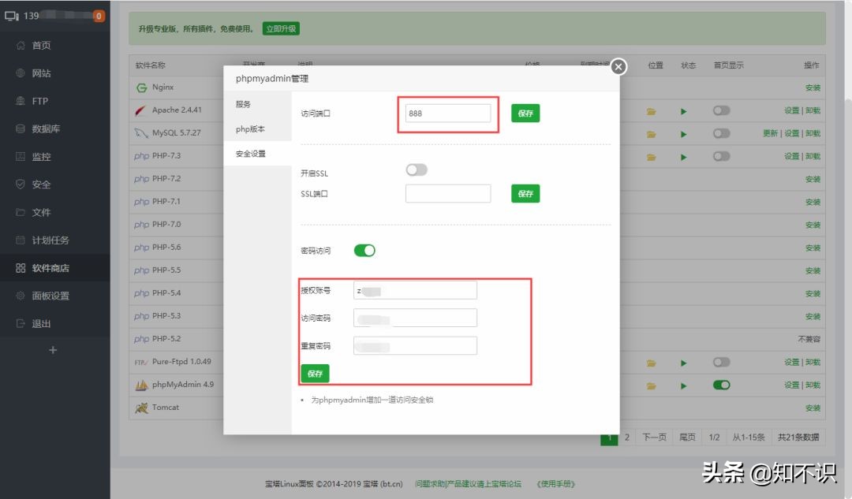Click the folder icon for phpMyAdmin 4.9
This screenshot has height=499, width=852.
[652, 385]
